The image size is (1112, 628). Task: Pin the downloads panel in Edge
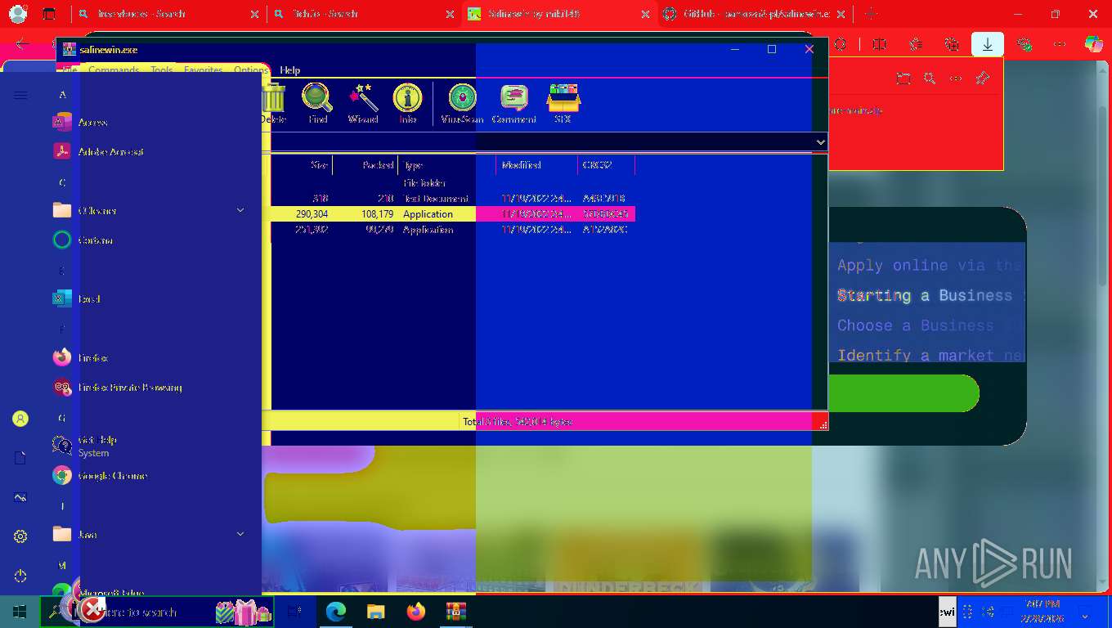tap(983, 78)
